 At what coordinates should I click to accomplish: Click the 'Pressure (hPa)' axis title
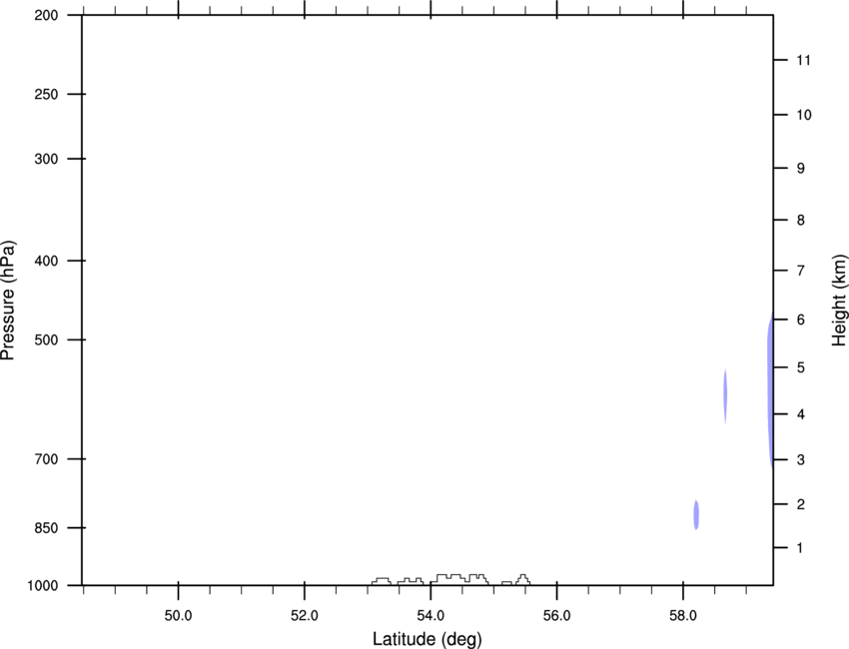(x=8, y=300)
